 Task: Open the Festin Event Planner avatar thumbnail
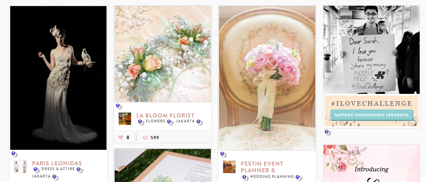[x=229, y=167]
